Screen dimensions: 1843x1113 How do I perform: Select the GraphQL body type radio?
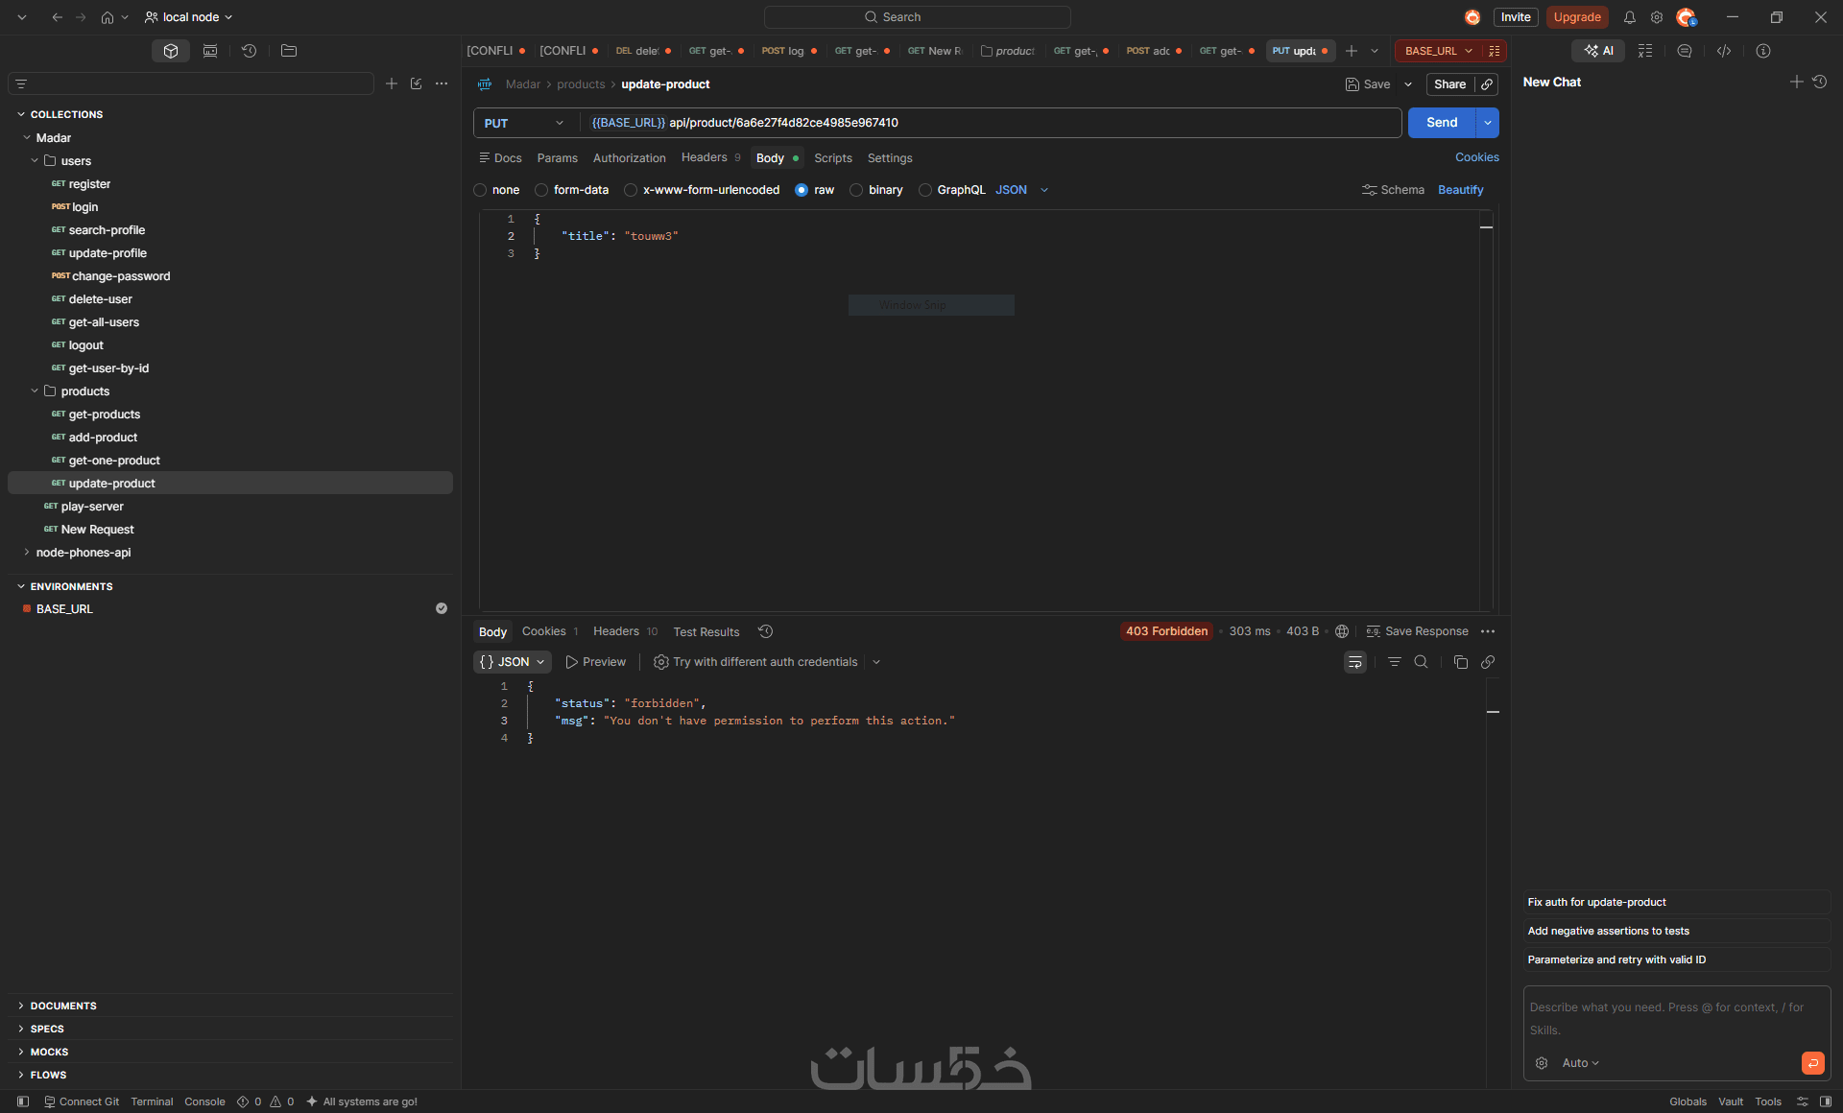pyautogui.click(x=925, y=190)
